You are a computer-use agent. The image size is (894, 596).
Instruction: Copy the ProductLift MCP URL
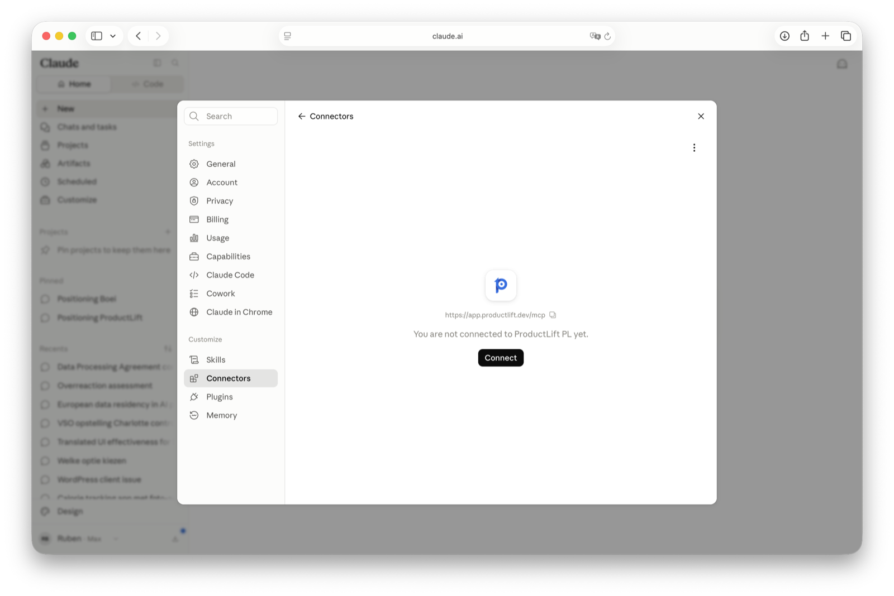pos(553,315)
